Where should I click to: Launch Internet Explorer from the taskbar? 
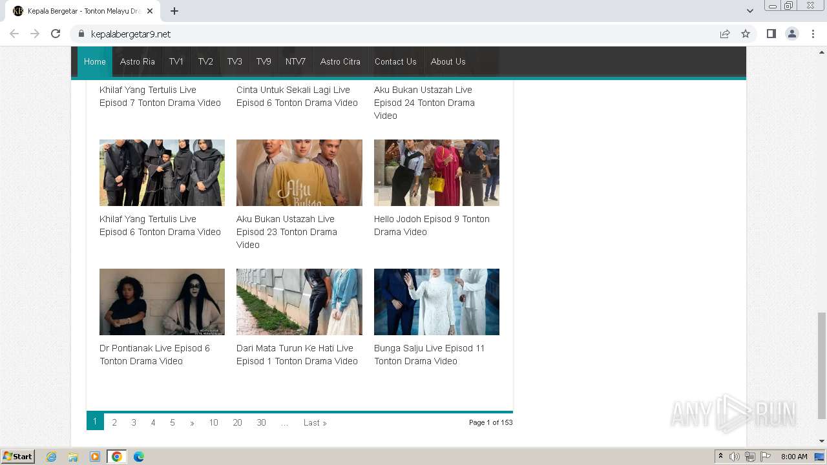click(52, 457)
